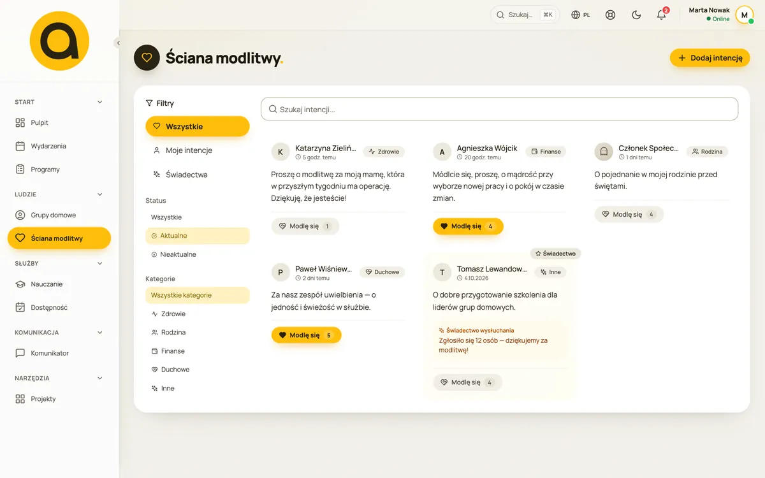Open Marta Nowak profile avatar

(744, 15)
